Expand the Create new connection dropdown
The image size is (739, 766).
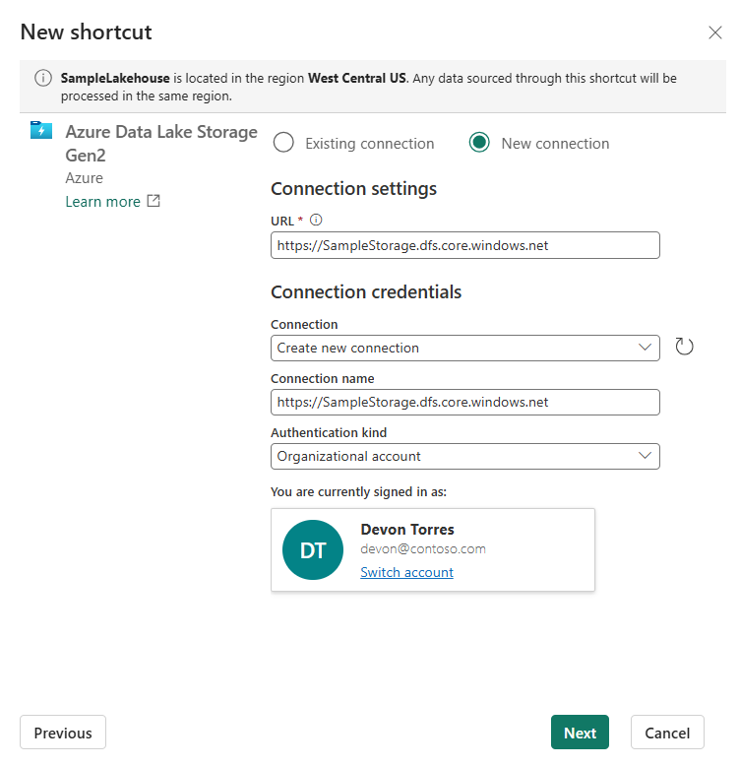464,348
